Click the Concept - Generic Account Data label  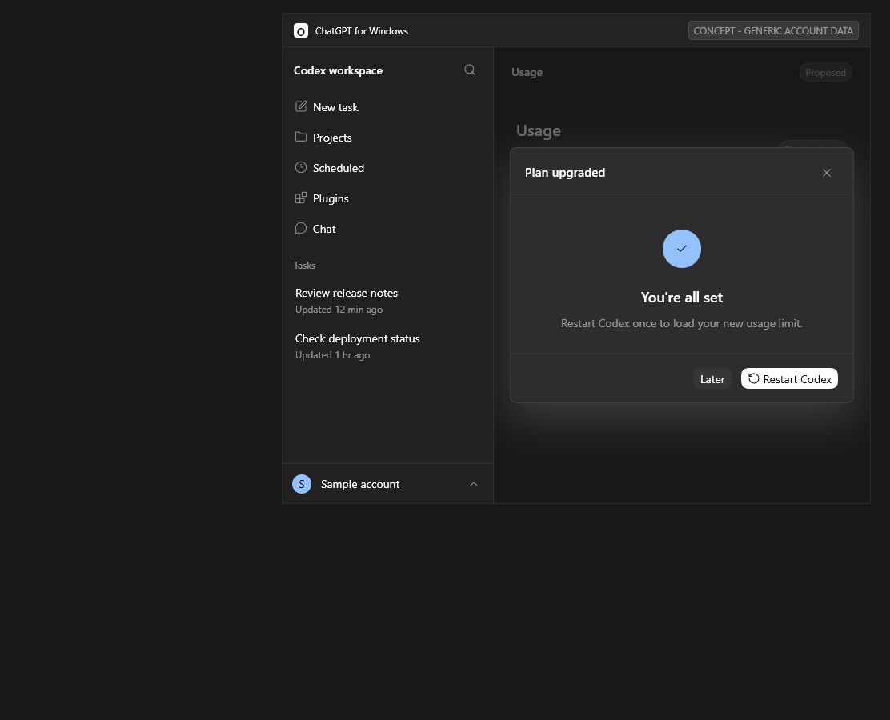pyautogui.click(x=773, y=30)
